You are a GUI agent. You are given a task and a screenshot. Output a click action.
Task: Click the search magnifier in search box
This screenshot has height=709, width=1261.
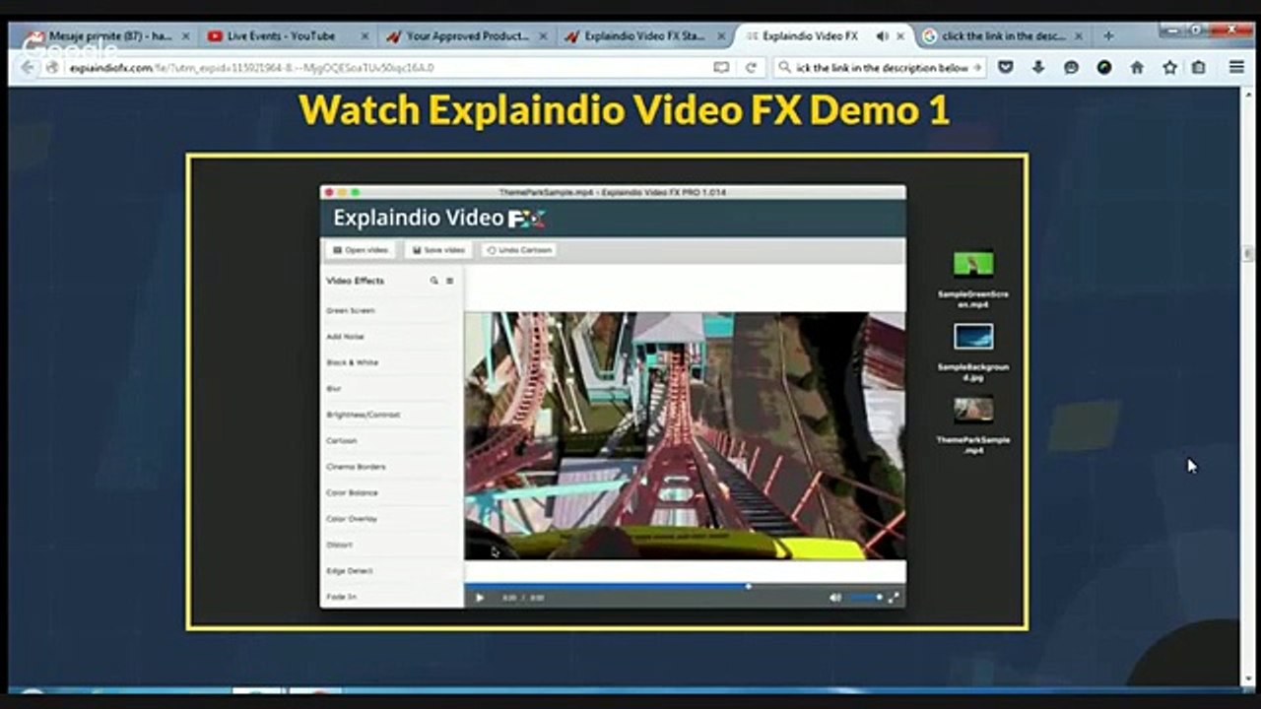click(x=785, y=68)
